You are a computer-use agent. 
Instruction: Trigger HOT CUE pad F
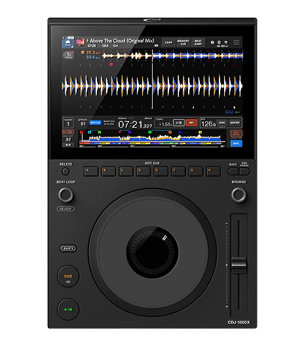pos(179,172)
